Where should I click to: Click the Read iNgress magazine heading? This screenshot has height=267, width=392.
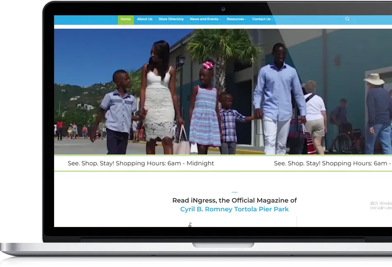tap(234, 200)
